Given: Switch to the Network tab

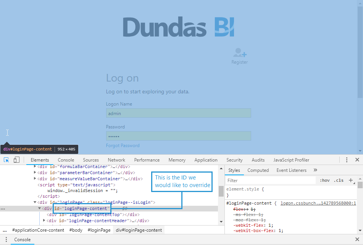Looking at the screenshot, I should click(x=116, y=160).
